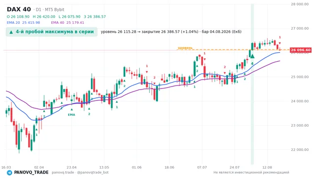Image resolution: width=316 pixels, height=178 pixels.
Task: Select the low value 'L 26 075.90'
Action: [x=70, y=16]
